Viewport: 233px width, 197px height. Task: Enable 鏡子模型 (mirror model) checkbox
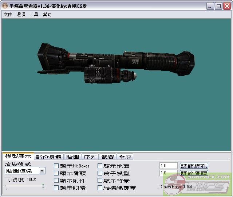click(100, 173)
